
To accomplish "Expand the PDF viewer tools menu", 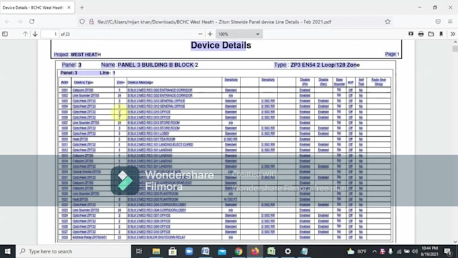I will 453,34.
